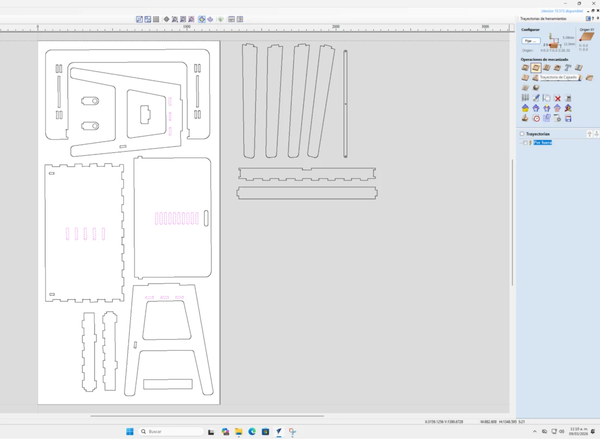
Task: Toggle the Trayectorias master checkbox
Action: pyautogui.click(x=522, y=134)
